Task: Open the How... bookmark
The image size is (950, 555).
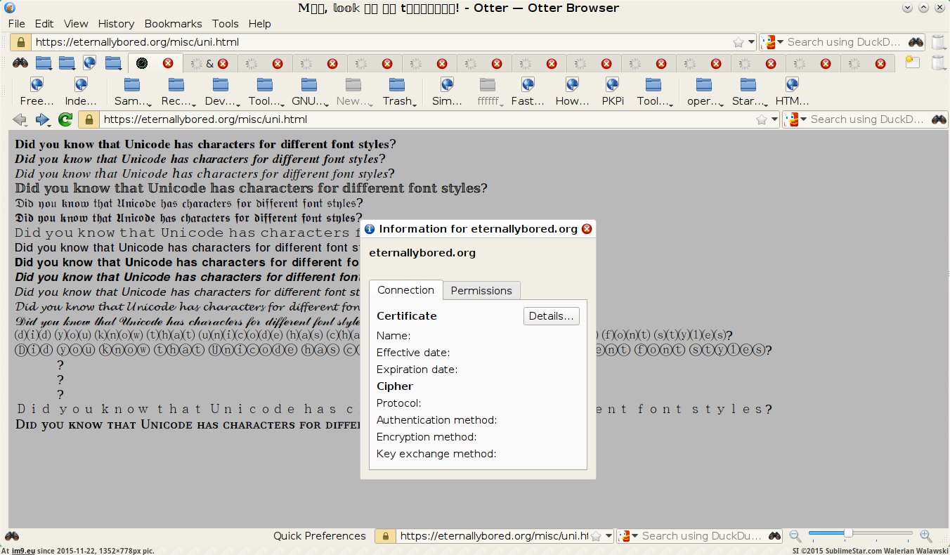Action: 573,92
